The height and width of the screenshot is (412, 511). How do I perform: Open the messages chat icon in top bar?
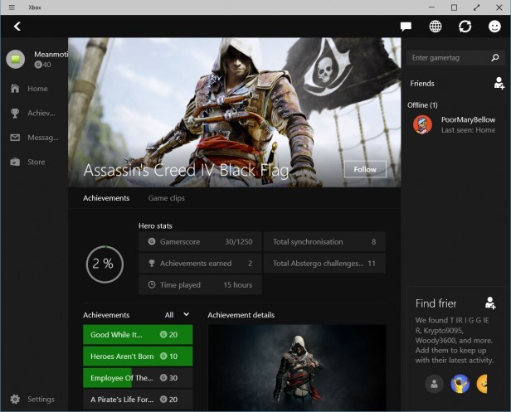point(406,27)
